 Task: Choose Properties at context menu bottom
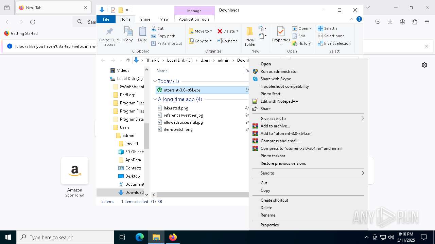click(308, 225)
